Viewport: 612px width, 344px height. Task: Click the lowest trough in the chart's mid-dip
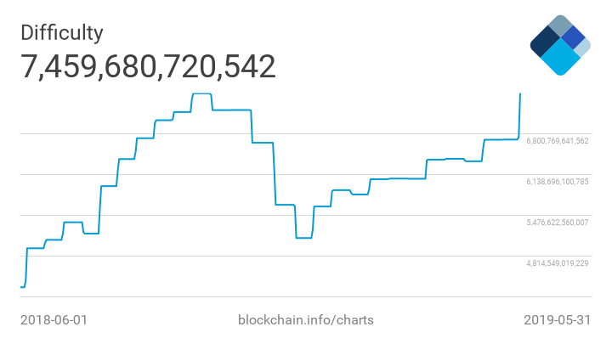[x=303, y=238]
